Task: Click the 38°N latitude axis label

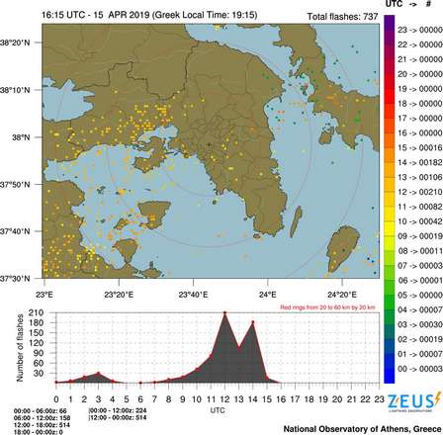Action: coord(21,137)
